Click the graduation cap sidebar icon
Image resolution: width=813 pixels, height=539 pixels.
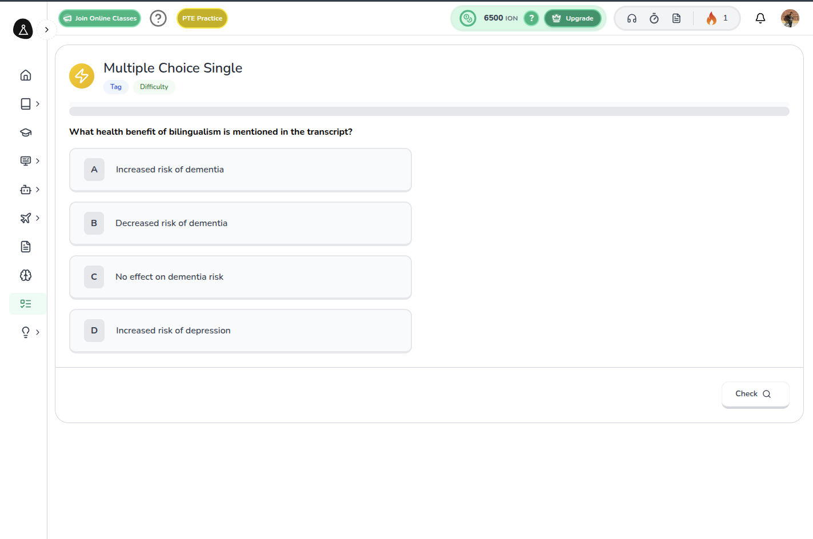coord(26,132)
